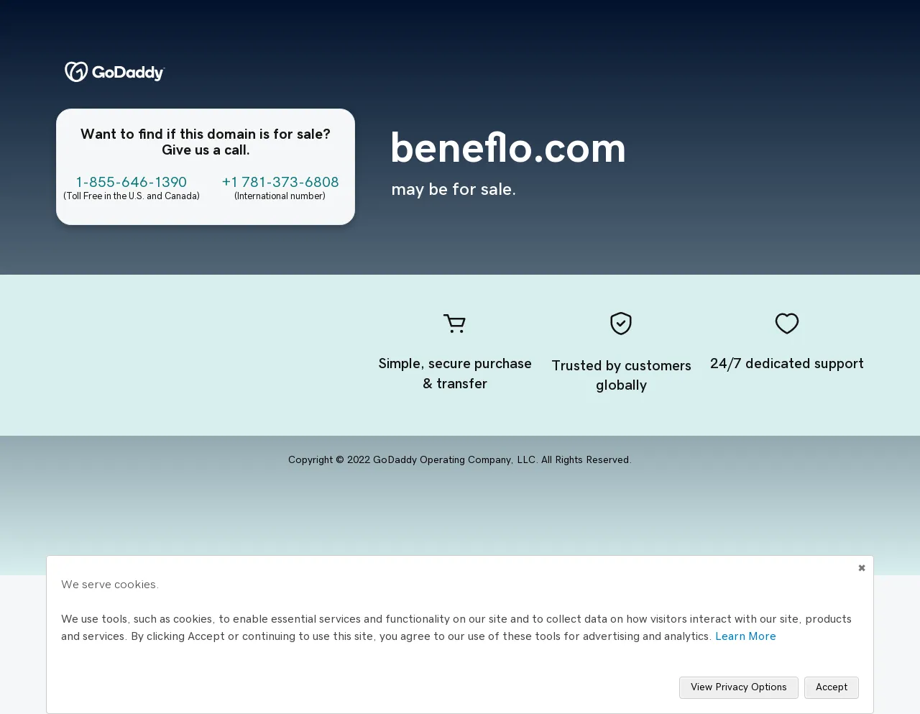Click the shield checkmark icon
920x714 pixels.
click(621, 324)
